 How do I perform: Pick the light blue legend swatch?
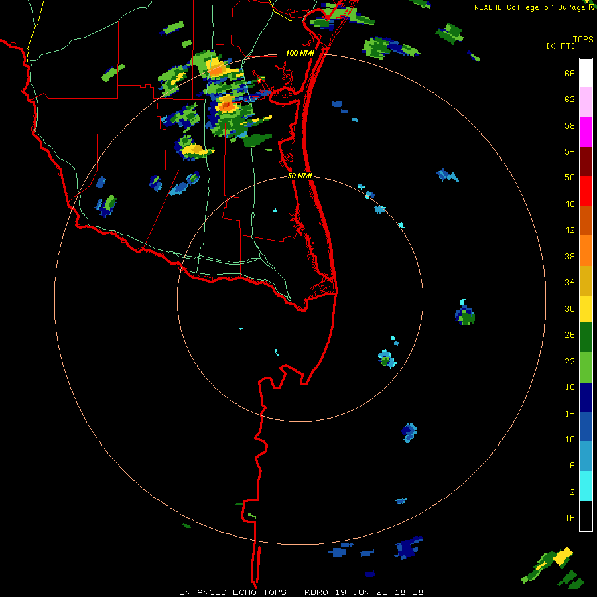(586, 456)
